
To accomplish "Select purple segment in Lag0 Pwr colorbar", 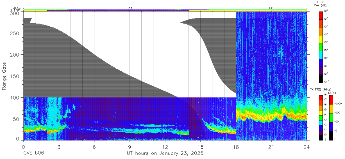I will pos(321,70).
